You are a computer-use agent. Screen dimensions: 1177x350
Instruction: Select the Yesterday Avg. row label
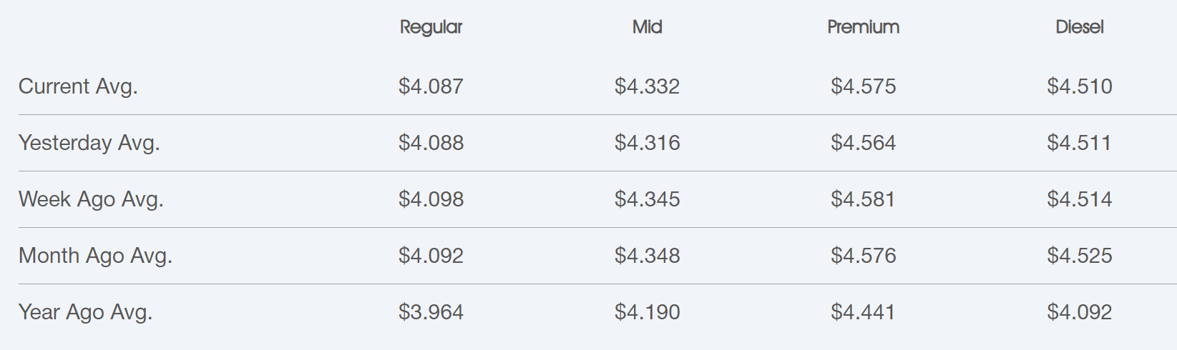[x=89, y=143]
